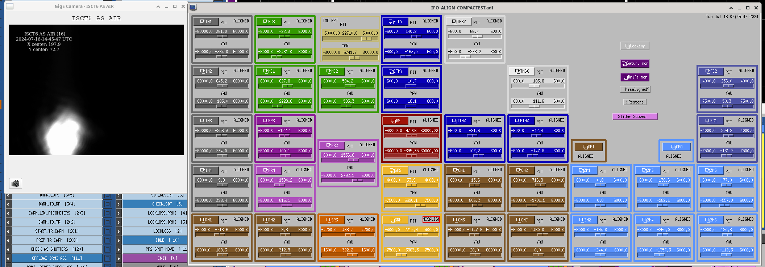Open the OPO related display button
The width and height of the screenshot is (765, 267).
coord(677,147)
